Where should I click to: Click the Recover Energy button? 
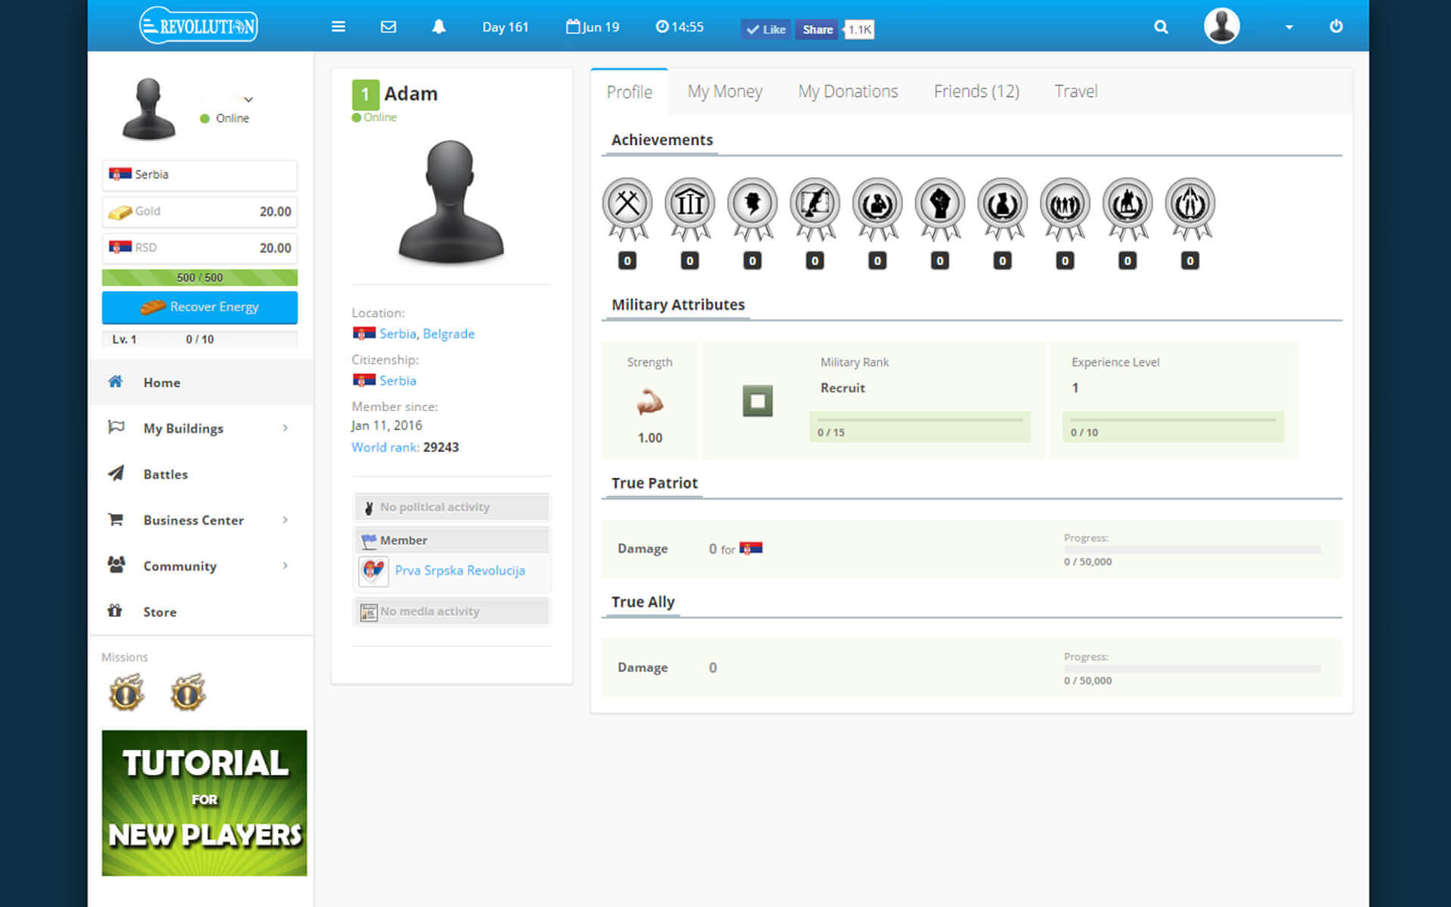(200, 307)
